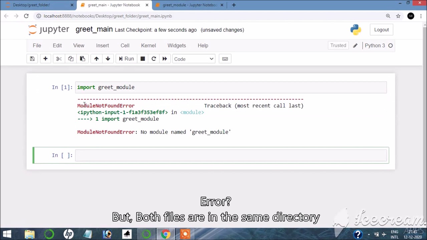The image size is (427, 240).
Task: Open the Kernel menu
Action: [148, 46]
